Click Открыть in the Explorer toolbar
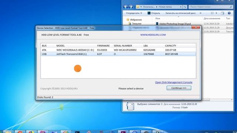This screenshot has width=237, height=133. [x=154, y=13]
